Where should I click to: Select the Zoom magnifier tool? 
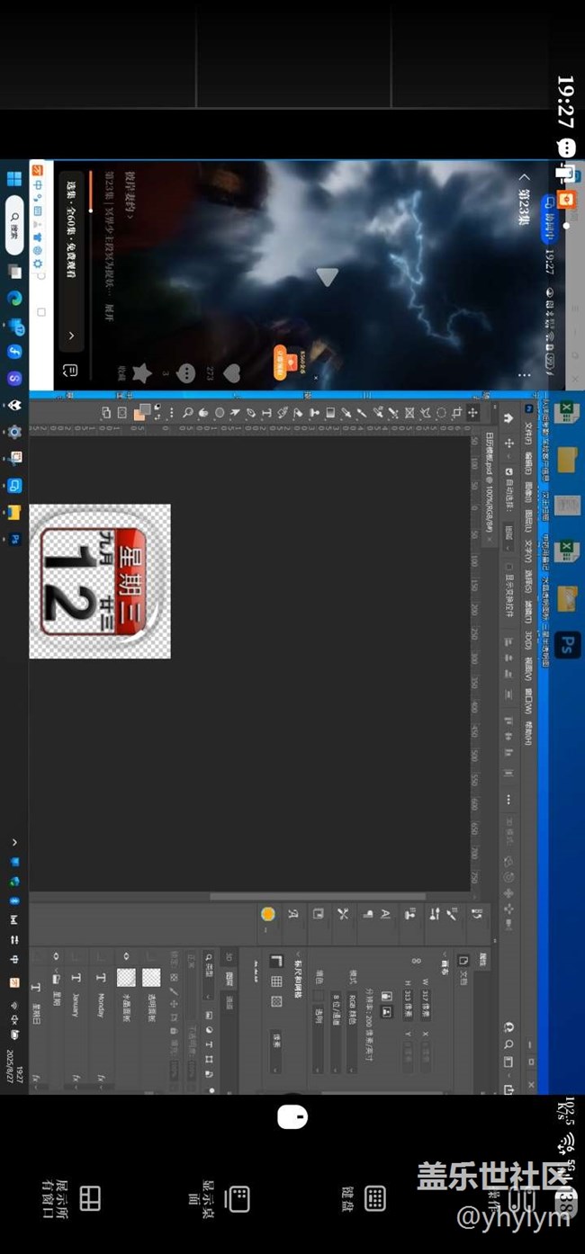(x=188, y=413)
